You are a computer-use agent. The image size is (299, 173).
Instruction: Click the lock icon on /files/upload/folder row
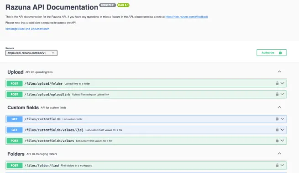277,83
